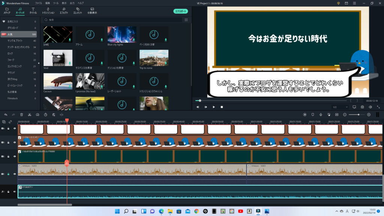Mute the audio track speaker icon
This screenshot has width=384, height=216.
pyautogui.click(x=15, y=192)
